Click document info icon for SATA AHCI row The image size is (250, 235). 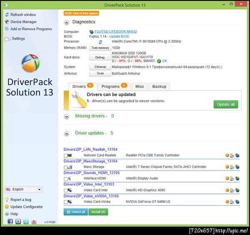click(232, 167)
